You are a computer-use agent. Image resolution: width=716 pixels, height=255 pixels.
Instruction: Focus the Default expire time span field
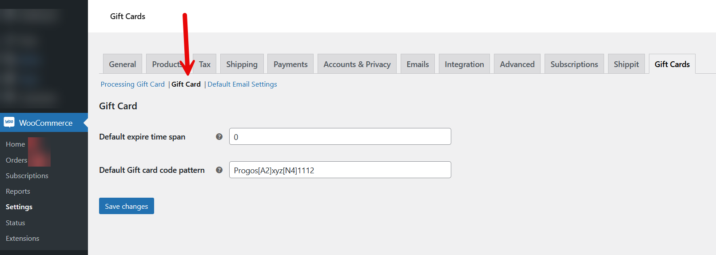pos(340,136)
